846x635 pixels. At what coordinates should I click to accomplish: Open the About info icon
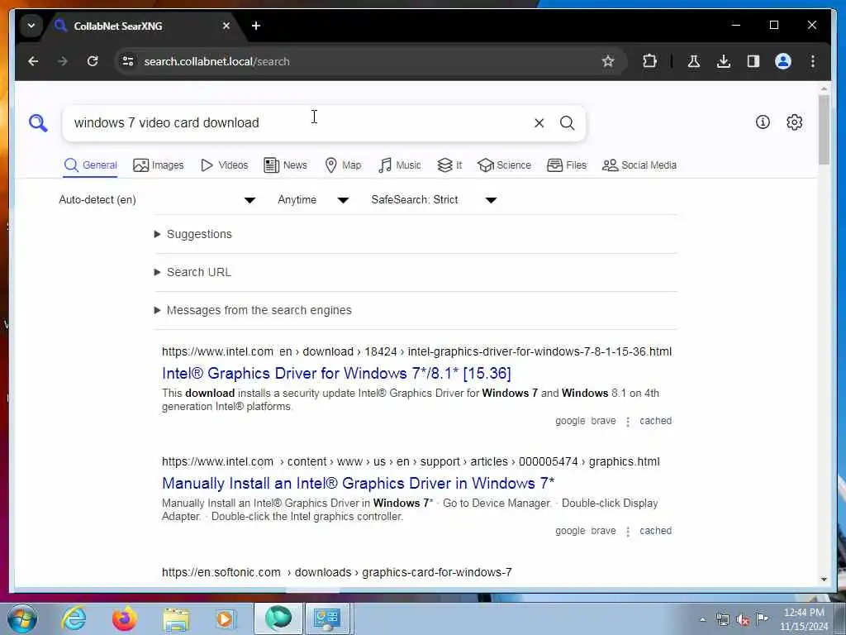click(763, 122)
